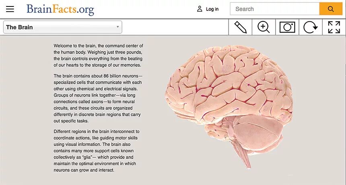This screenshot has height=185, width=346.
Task: Focus the Search text field
Action: click(x=275, y=9)
